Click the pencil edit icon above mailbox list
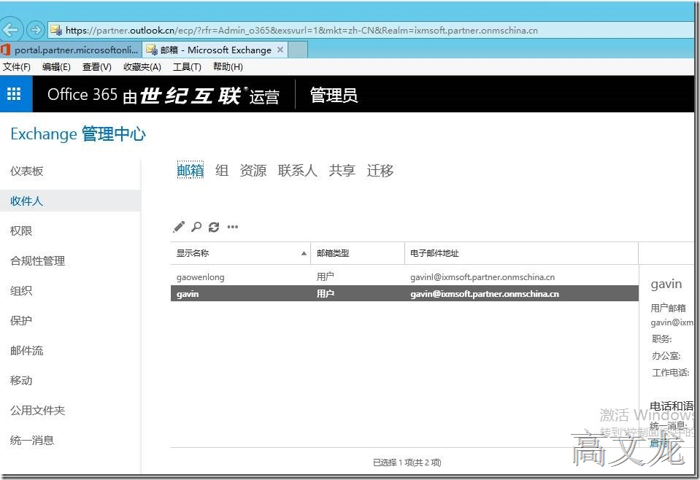Screen dimensions: 700x480 coord(179,227)
